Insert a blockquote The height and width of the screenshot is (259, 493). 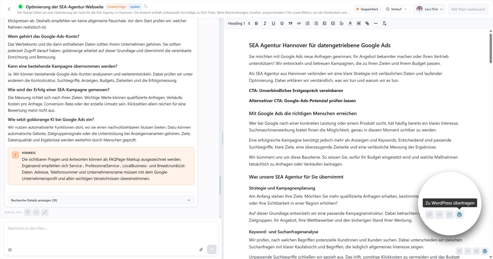(290, 23)
